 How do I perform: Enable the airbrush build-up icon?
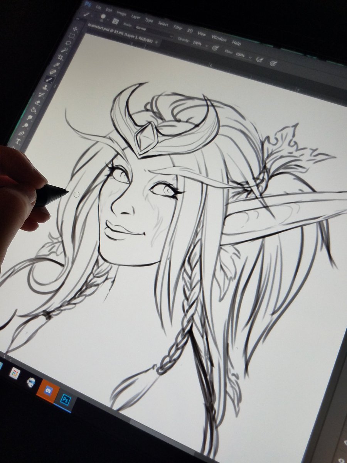point(259,60)
